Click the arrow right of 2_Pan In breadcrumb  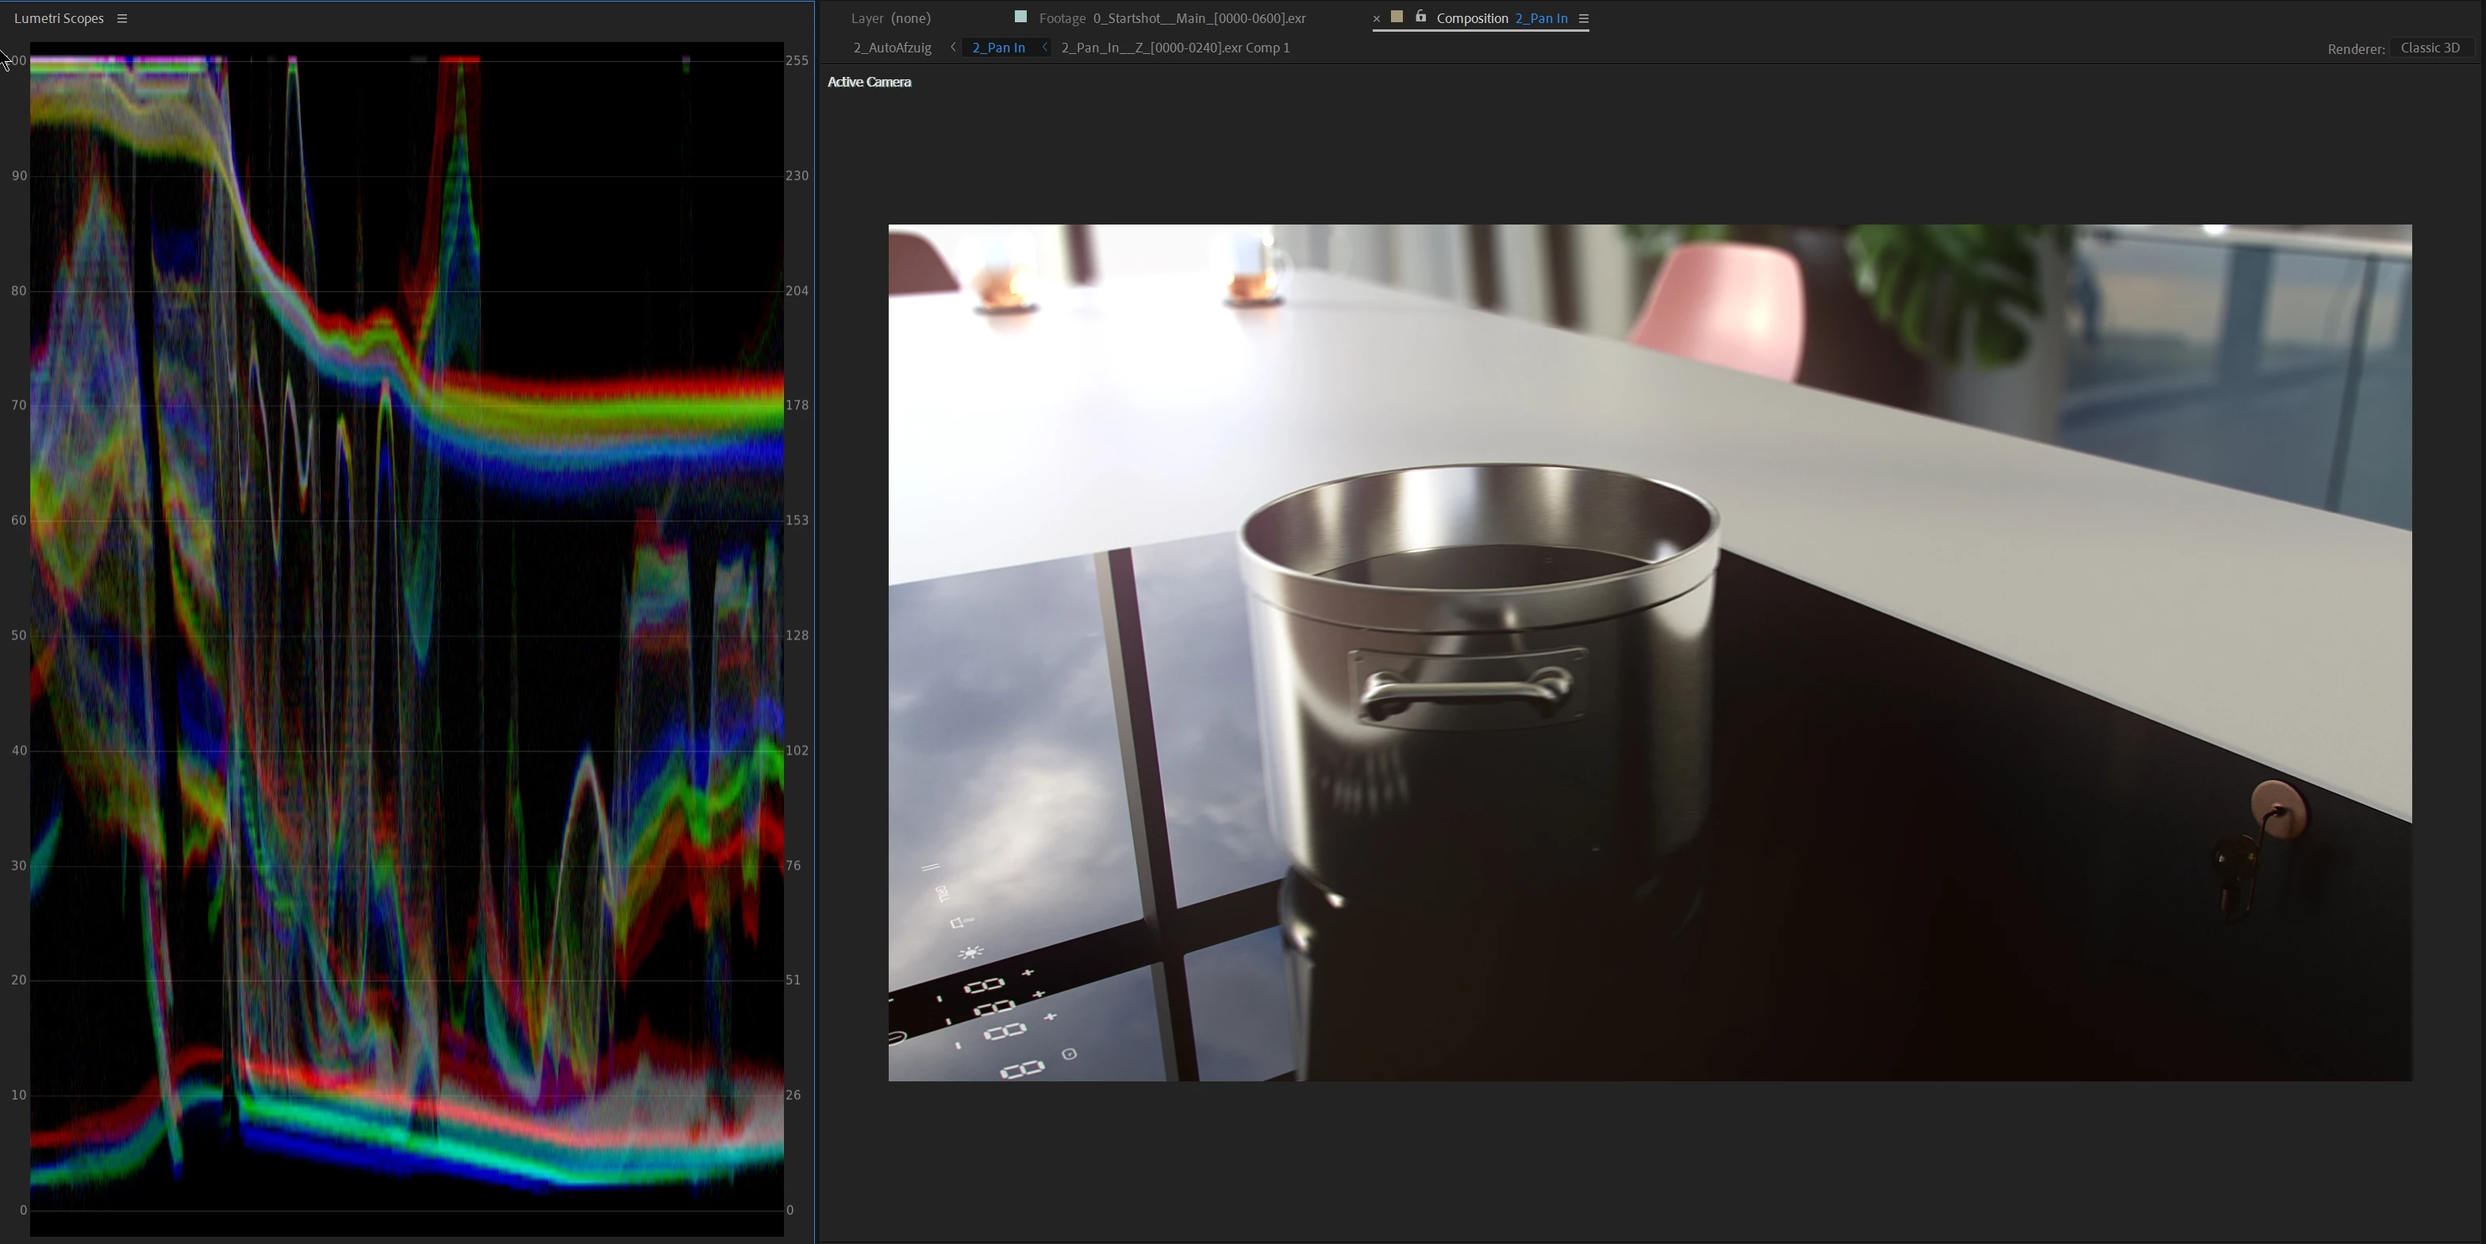click(1044, 48)
